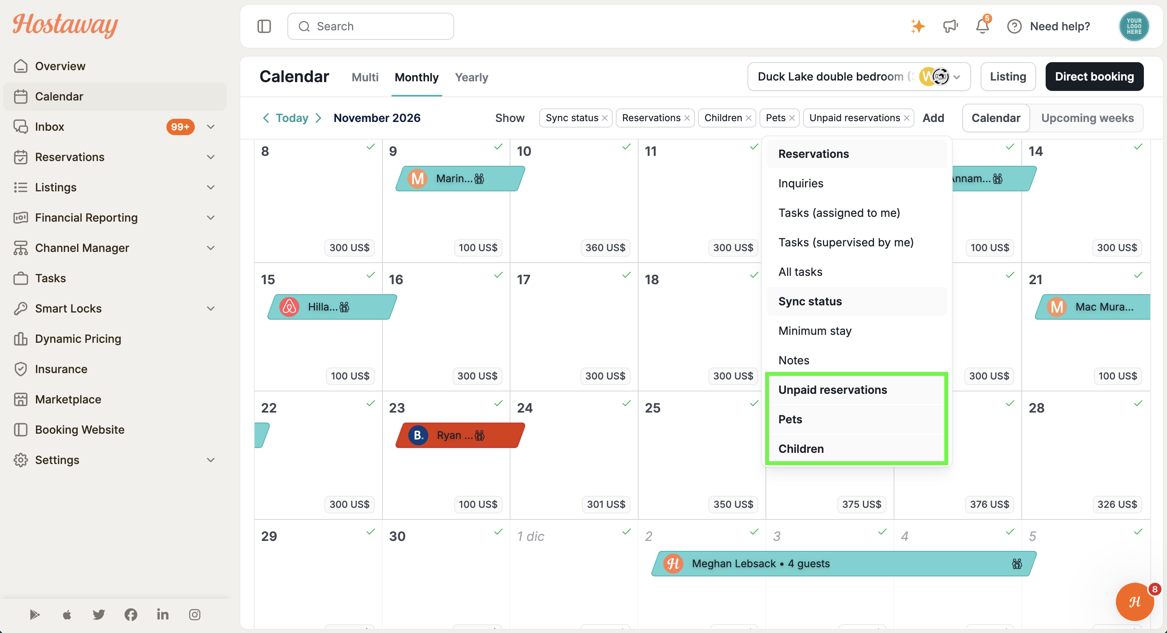Click Add to add a filter

pyautogui.click(x=933, y=118)
